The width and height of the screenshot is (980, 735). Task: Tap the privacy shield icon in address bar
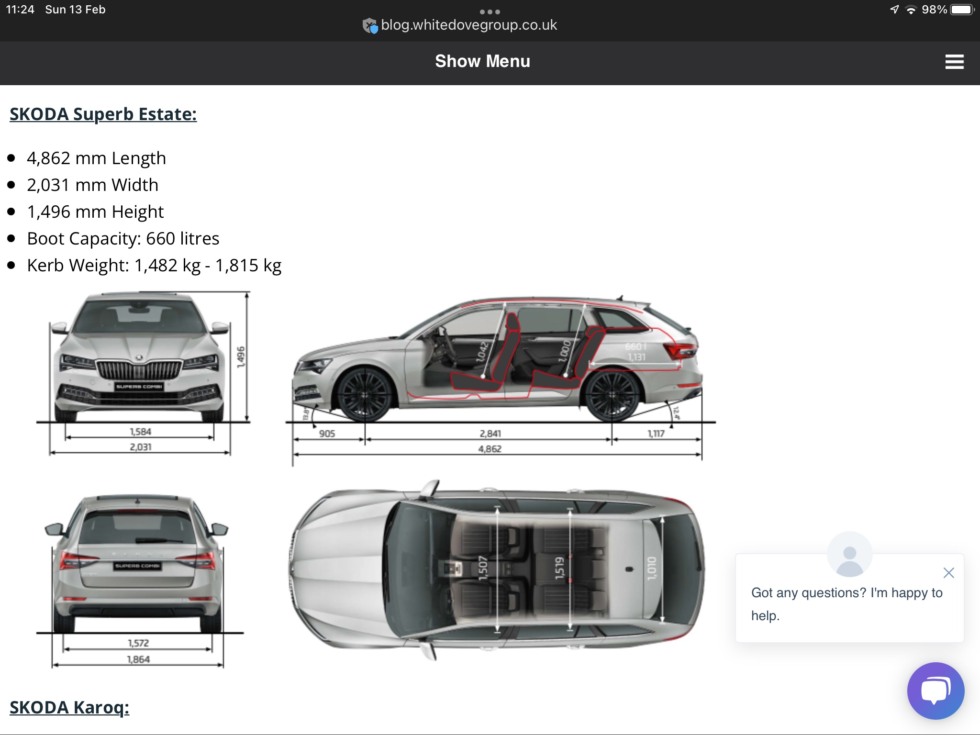point(370,25)
